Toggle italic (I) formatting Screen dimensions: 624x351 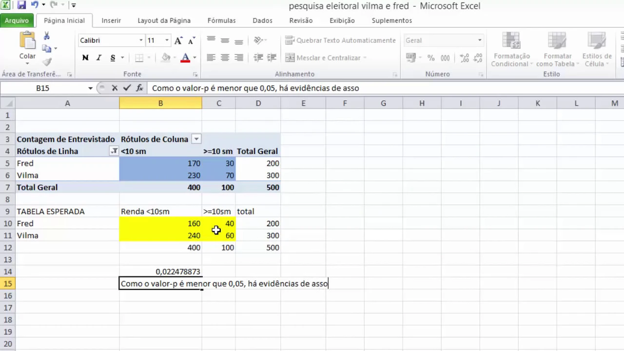point(99,58)
